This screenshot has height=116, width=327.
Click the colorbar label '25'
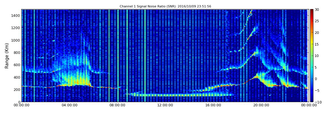click(x=317, y=21)
